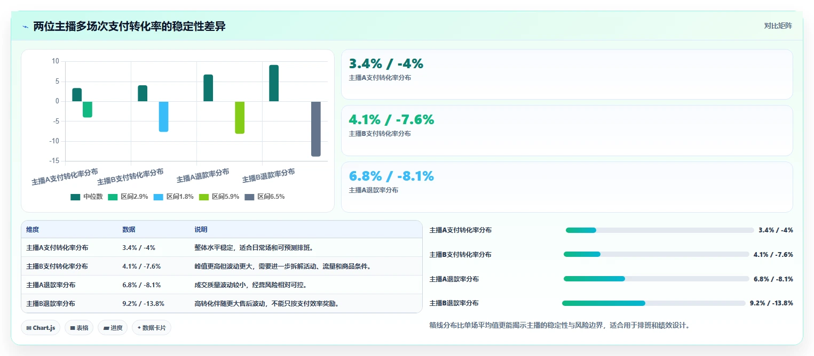Click the 主播B支付转化率分布 progress bar

[x=657, y=254]
